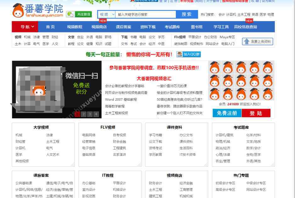
Task: Click 室内设计 in the IT教程 card
Action: click(89, 190)
